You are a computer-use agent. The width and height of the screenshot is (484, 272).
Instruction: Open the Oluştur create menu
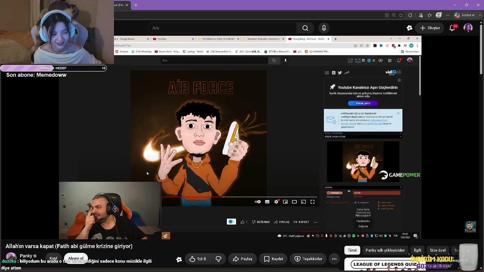[430, 28]
